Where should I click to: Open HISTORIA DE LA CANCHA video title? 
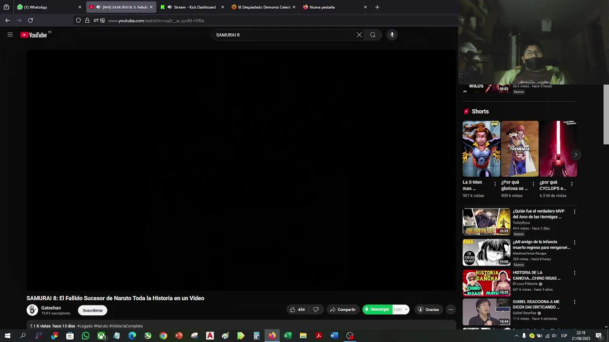pos(536,275)
